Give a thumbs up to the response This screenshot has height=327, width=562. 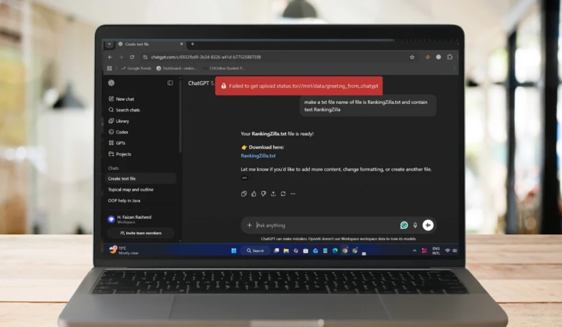click(253, 194)
